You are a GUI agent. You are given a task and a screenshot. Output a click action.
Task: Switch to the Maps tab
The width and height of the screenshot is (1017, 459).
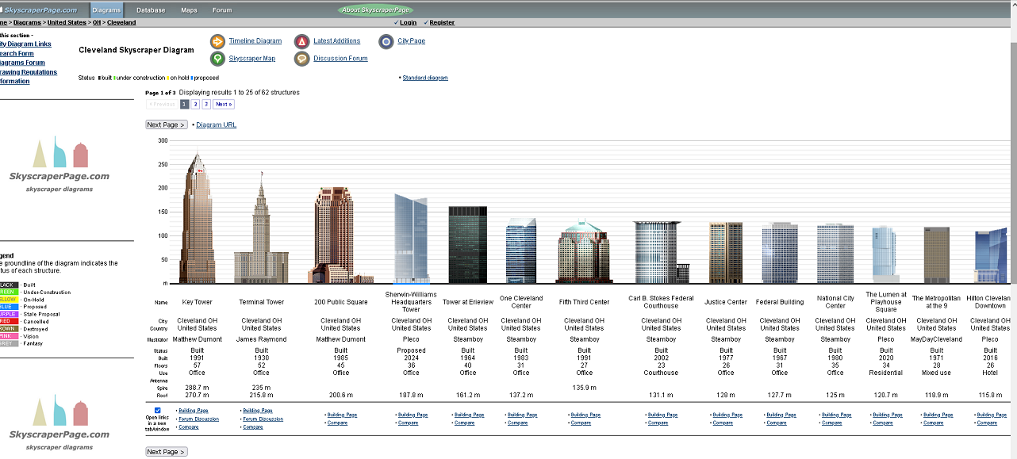coord(189,10)
